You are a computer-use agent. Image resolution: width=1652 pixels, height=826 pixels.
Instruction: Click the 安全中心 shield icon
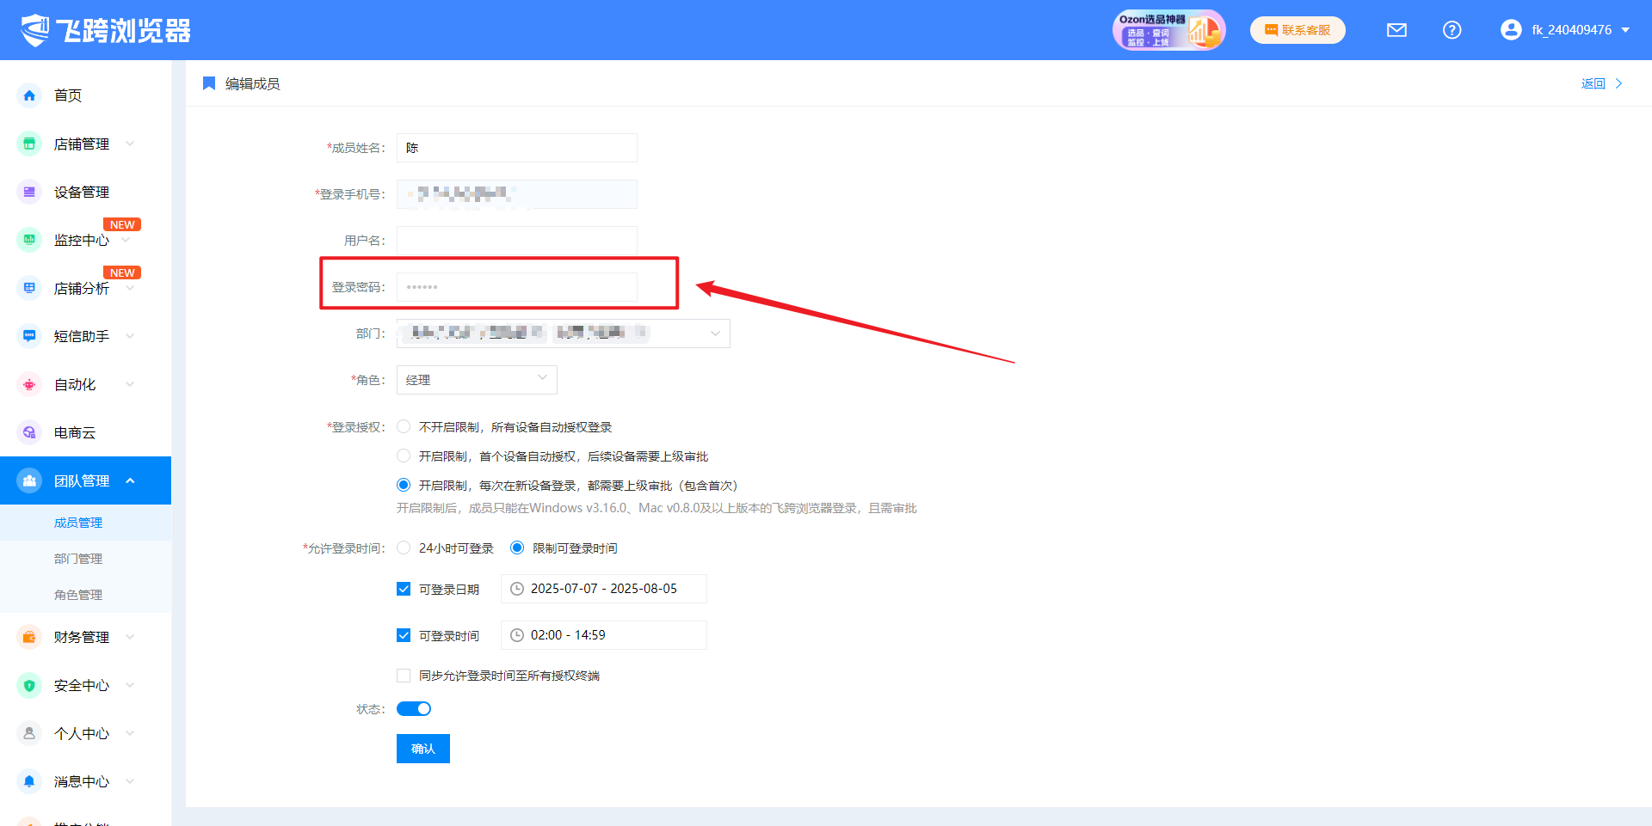pyautogui.click(x=29, y=685)
